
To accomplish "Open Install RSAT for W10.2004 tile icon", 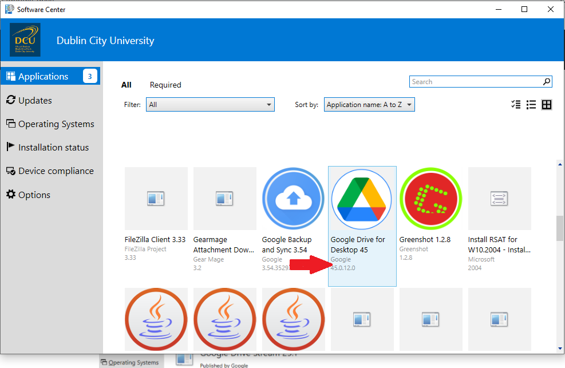I will click(x=499, y=199).
